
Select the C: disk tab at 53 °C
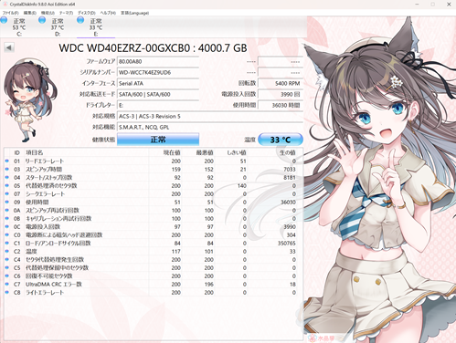(x=19, y=27)
